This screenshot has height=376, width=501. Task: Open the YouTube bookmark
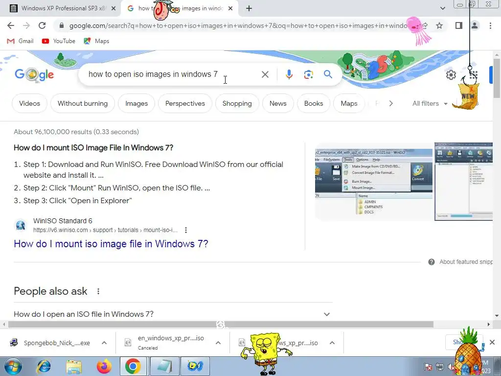coord(59,41)
